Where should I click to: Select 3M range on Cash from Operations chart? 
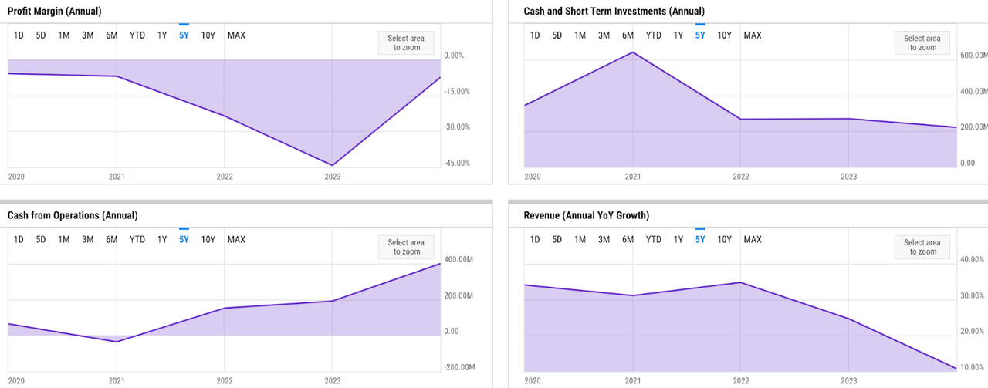click(x=88, y=239)
